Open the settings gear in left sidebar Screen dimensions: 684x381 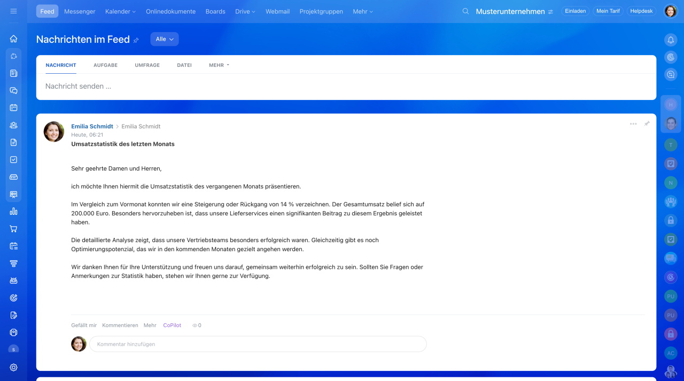(x=13, y=368)
